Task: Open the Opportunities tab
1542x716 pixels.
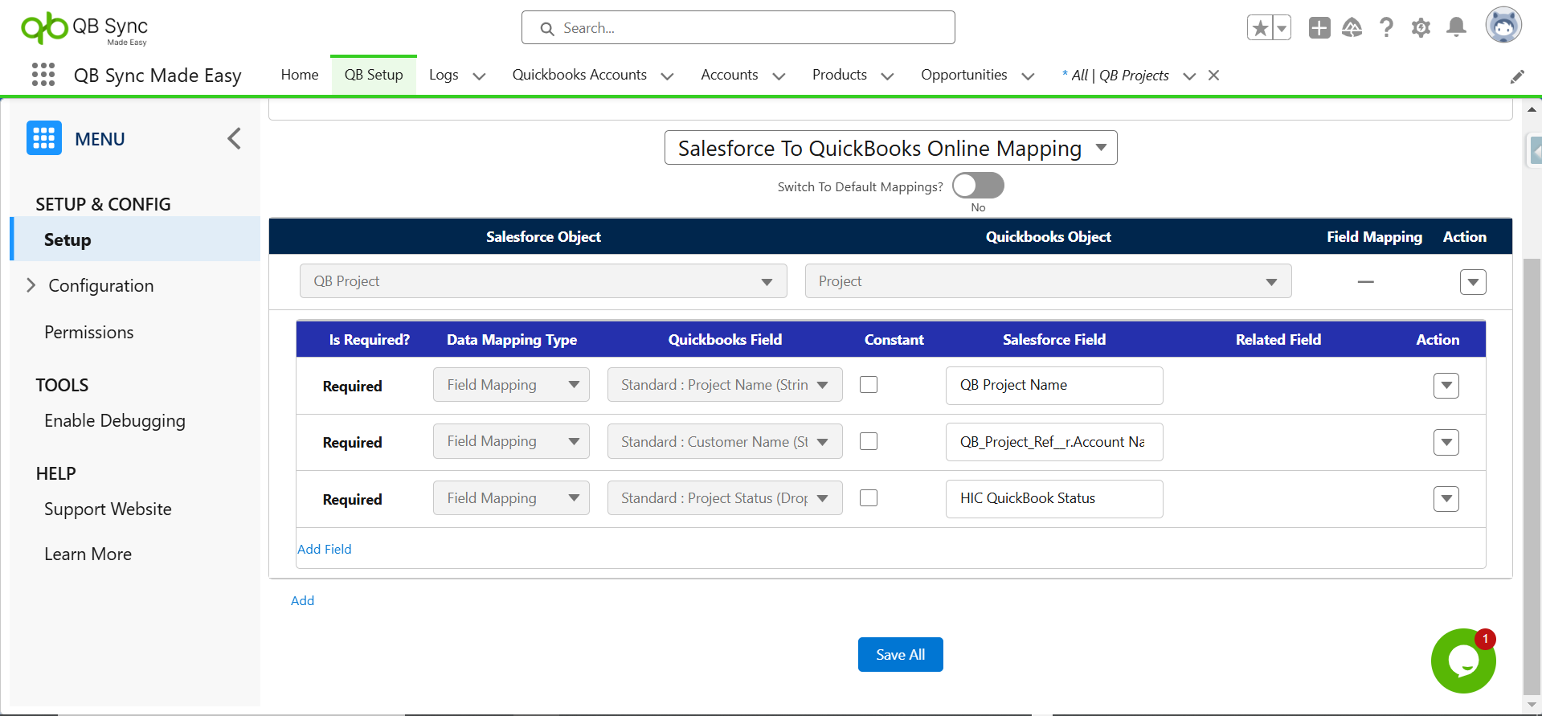Action: [x=964, y=75]
